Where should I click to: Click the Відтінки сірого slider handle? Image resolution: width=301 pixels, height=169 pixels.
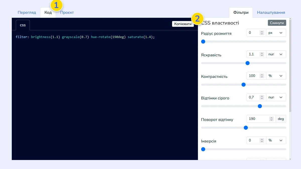[x=260, y=106]
